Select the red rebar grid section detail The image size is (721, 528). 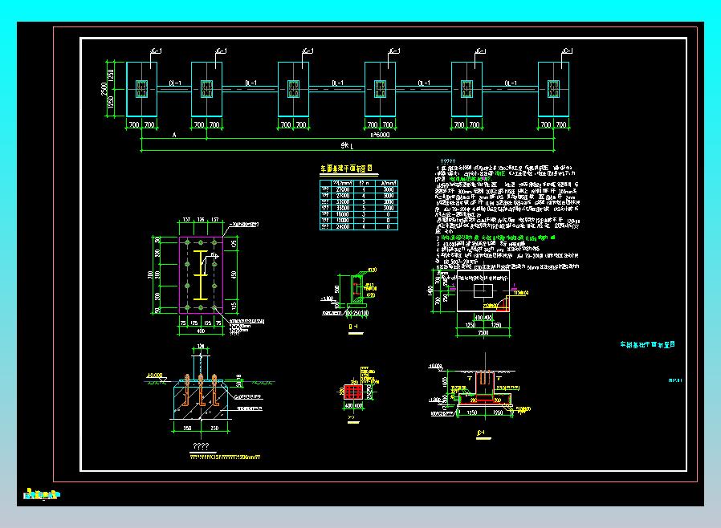pyautogui.click(x=353, y=392)
